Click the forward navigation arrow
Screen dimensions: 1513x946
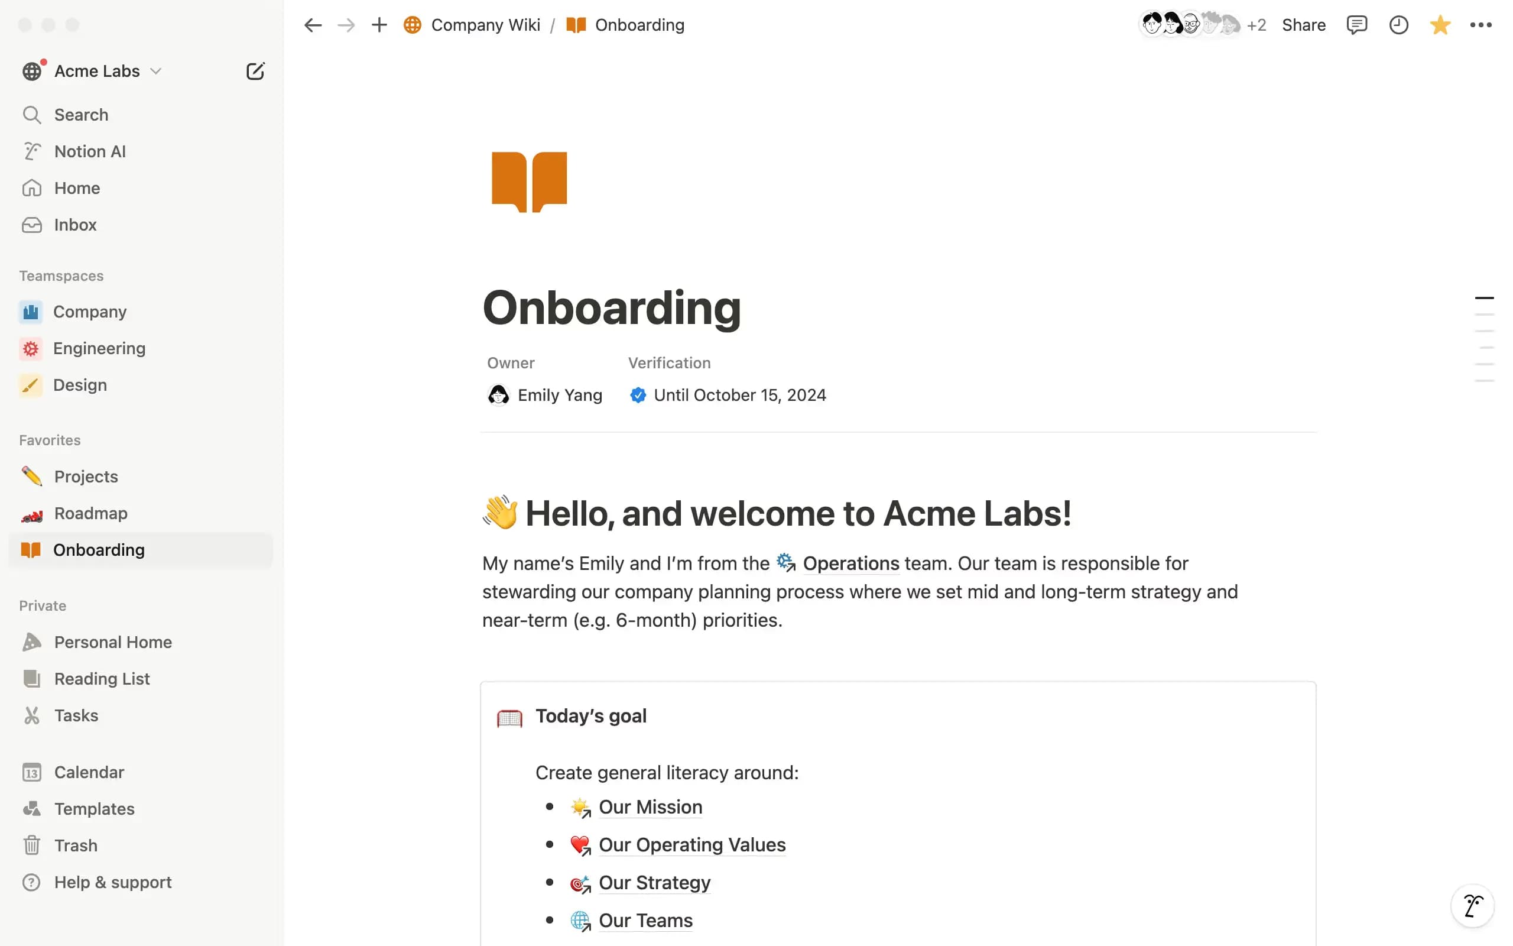[344, 24]
